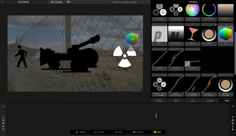
Task: Switch to Subject tab in Tools panel
Action: coord(159,101)
